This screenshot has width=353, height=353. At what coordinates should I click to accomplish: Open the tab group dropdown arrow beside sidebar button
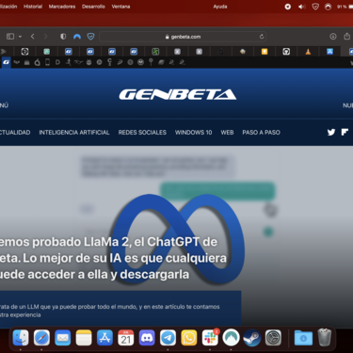20,37
